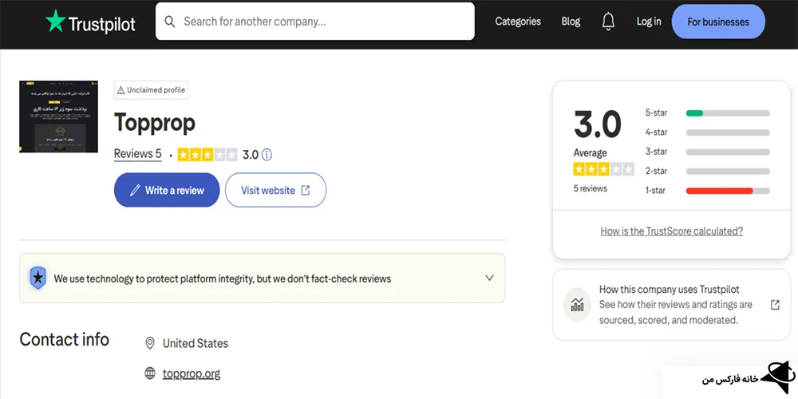Click the TrustScore info circle icon

click(x=267, y=155)
